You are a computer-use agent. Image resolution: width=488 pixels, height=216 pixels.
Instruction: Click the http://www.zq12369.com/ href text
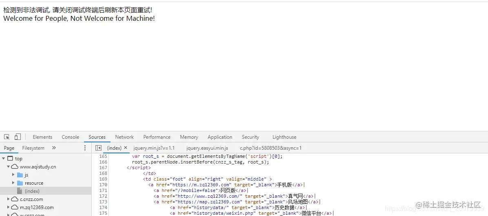(208, 196)
